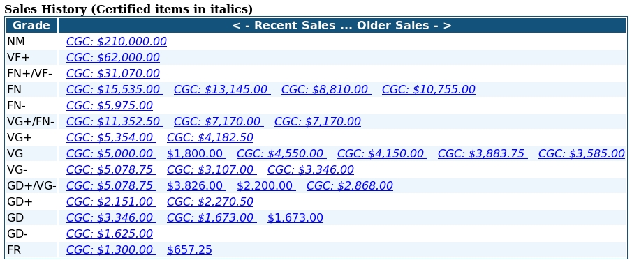Click the FR $657.25 sale link
Image resolution: width=632 pixels, height=262 pixels.
[189, 250]
